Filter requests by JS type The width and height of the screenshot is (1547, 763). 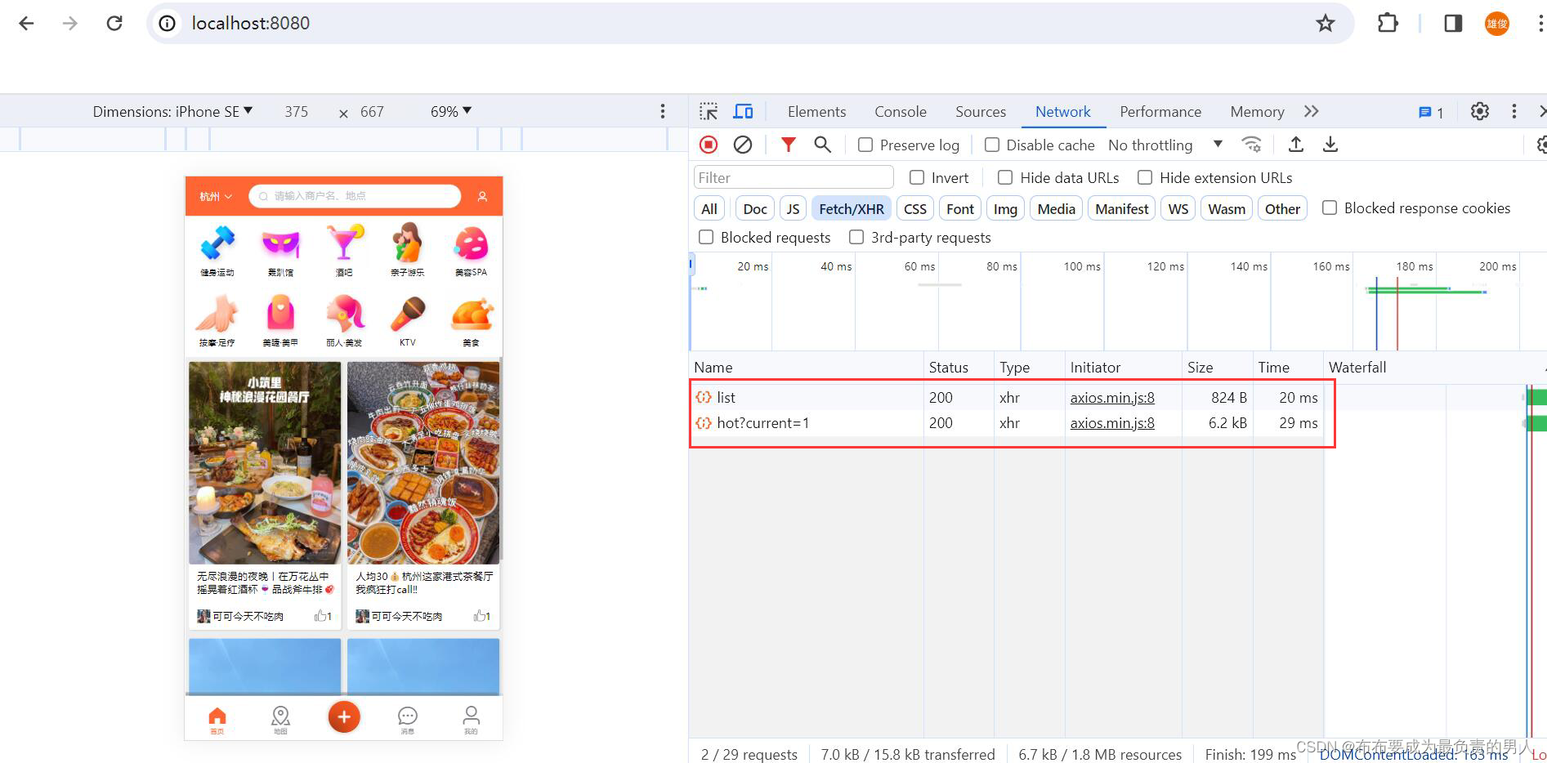(x=793, y=208)
